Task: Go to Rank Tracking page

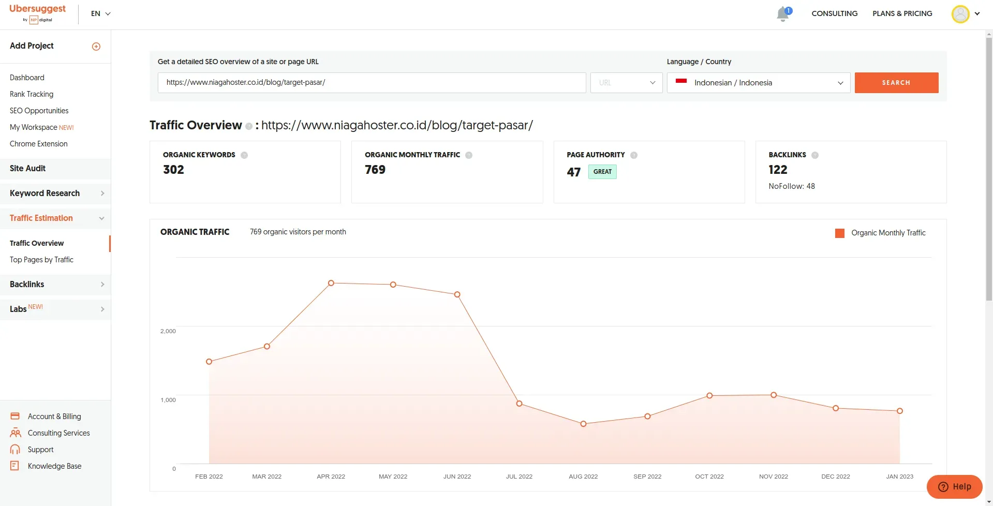Action: [x=32, y=94]
